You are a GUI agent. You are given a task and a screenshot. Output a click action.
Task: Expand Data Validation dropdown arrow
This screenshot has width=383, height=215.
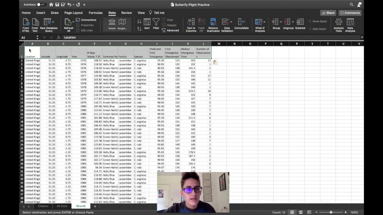(231, 22)
